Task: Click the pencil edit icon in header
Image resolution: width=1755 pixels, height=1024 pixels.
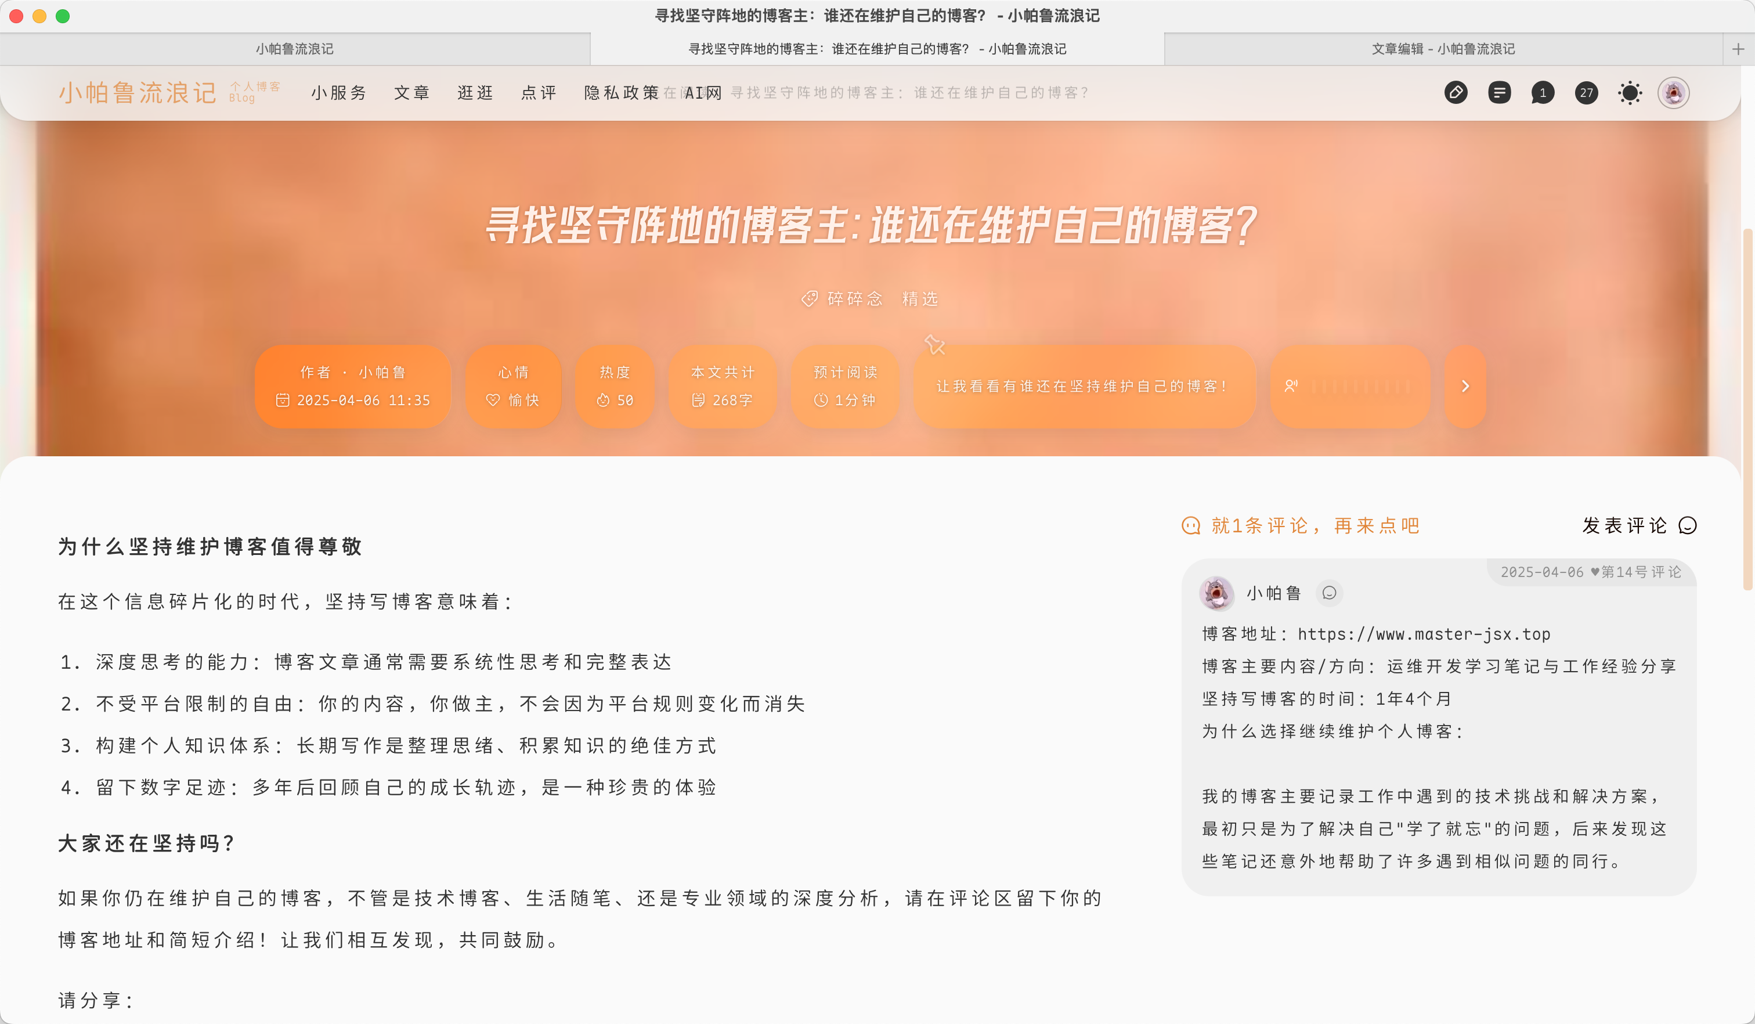Action: click(x=1456, y=93)
